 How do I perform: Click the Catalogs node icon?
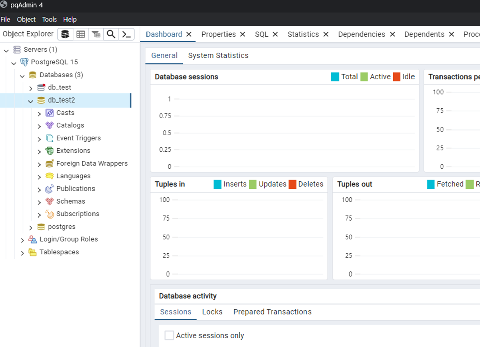click(50, 125)
